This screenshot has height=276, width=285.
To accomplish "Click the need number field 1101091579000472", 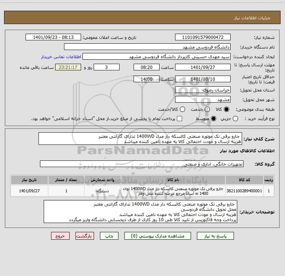I will [x=203, y=37].
